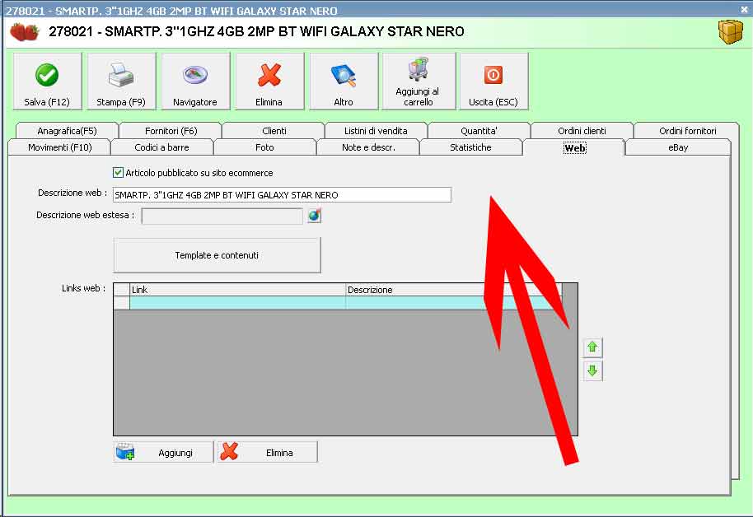Select the Web tab
This screenshot has width=753, height=517.
(x=574, y=147)
